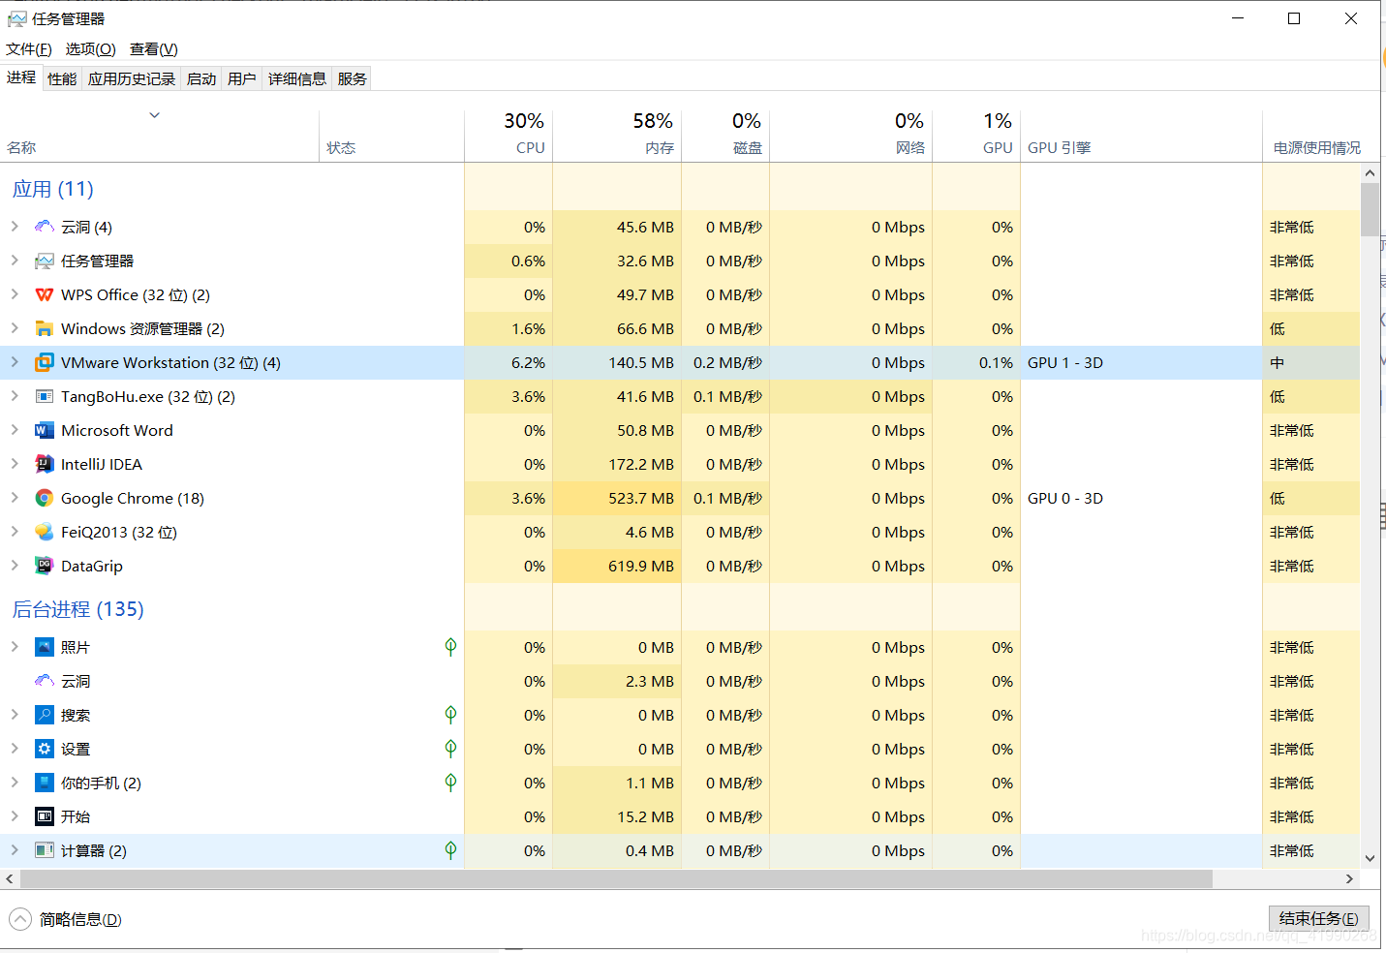Click the suspended leaf icon for 计算器
The height and width of the screenshot is (953, 1386).
pyautogui.click(x=450, y=849)
